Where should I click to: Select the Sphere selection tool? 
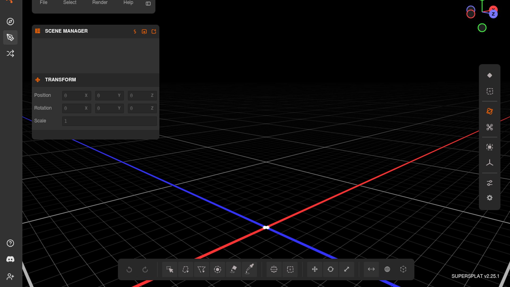coord(274,269)
